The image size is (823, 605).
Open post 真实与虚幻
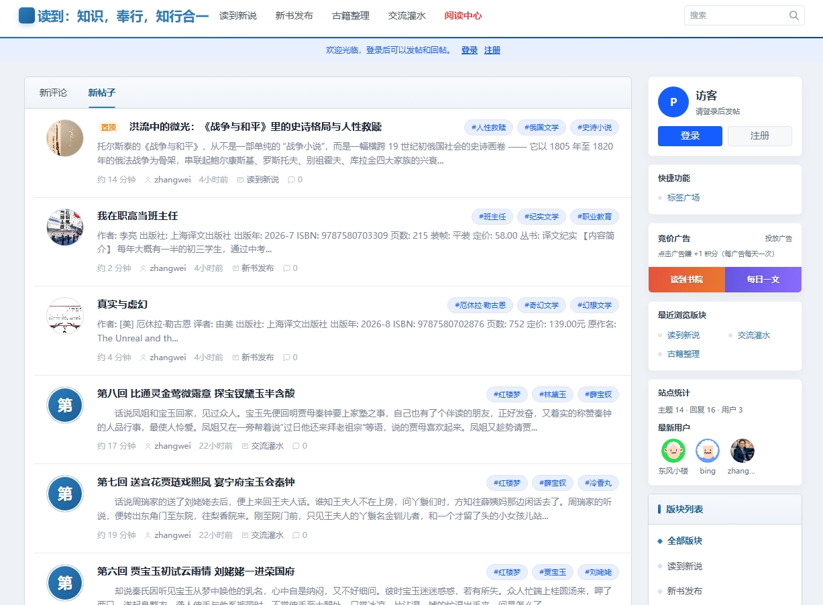coord(122,305)
